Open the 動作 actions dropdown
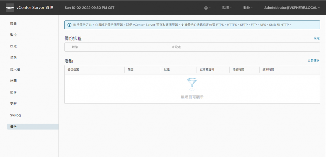The width and height of the screenshot is (326, 157). pyautogui.click(x=248, y=8)
